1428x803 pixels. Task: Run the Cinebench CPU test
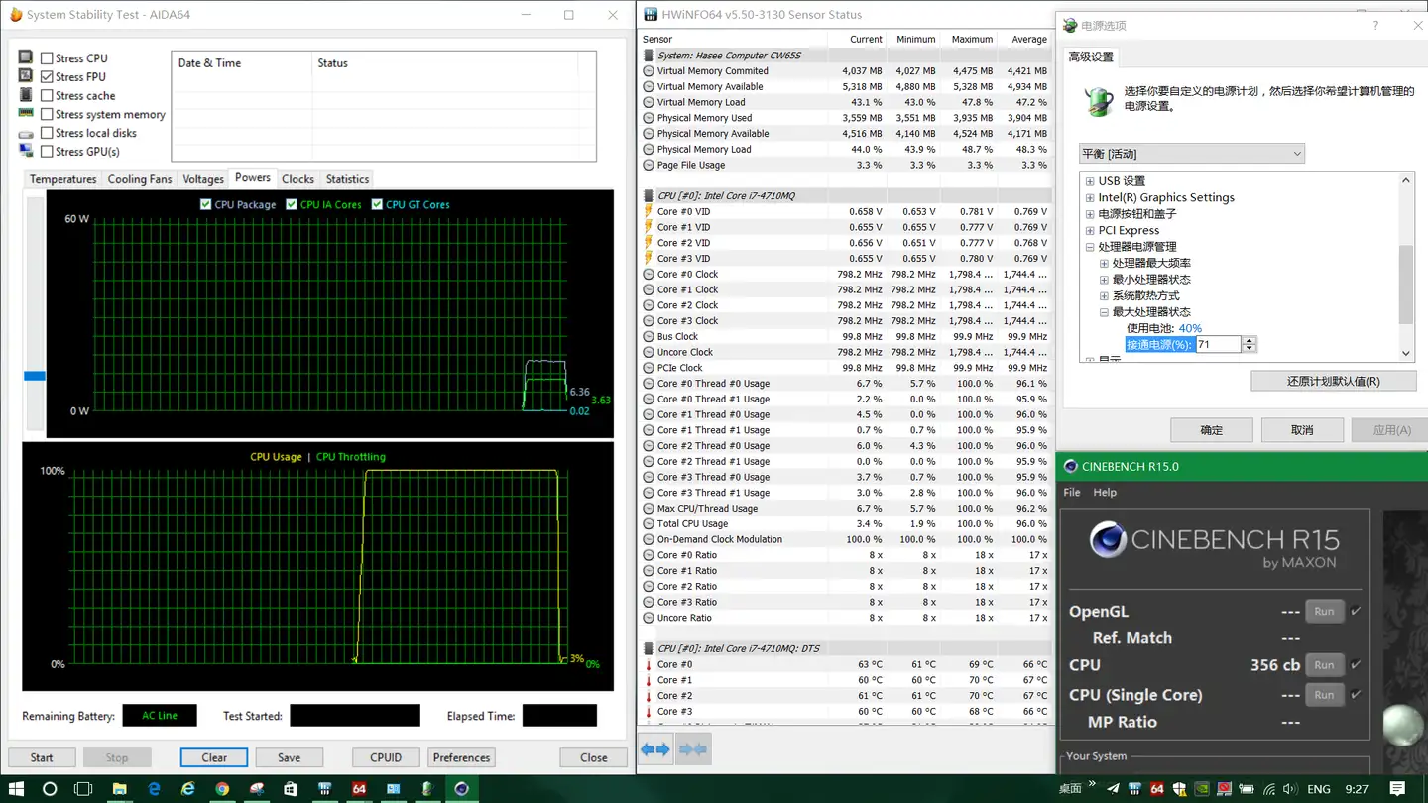1324,664
